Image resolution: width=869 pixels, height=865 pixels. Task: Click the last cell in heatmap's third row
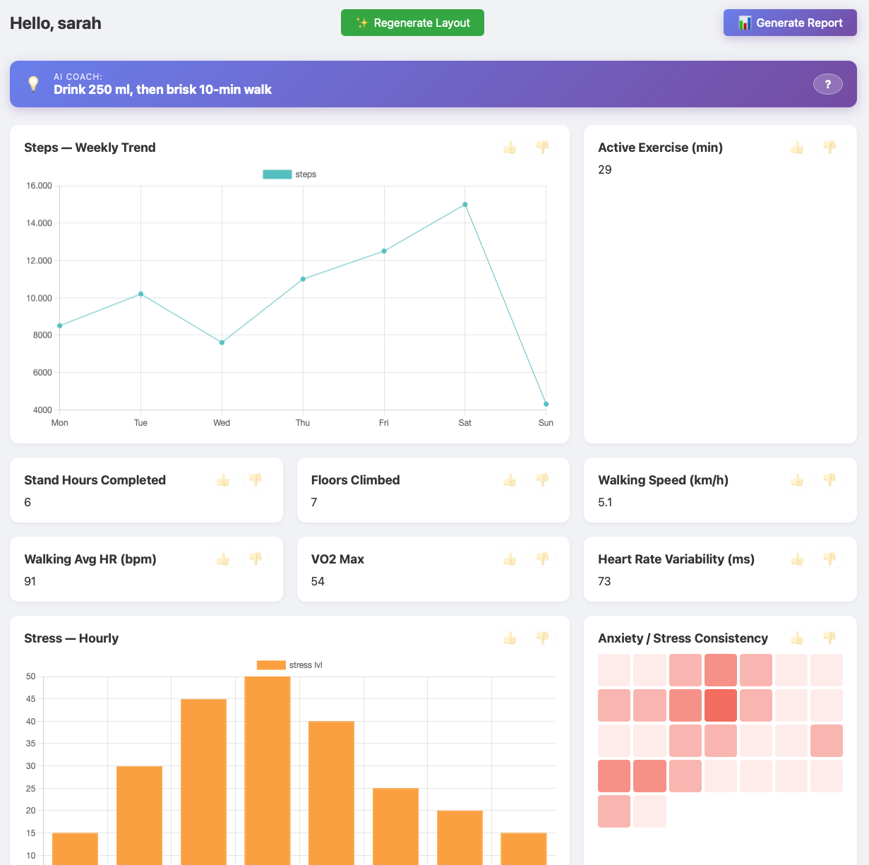click(827, 741)
